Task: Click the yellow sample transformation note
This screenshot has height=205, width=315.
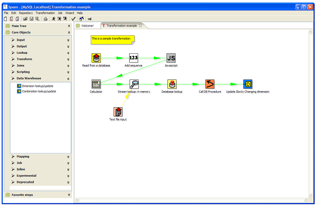Action: [112, 39]
